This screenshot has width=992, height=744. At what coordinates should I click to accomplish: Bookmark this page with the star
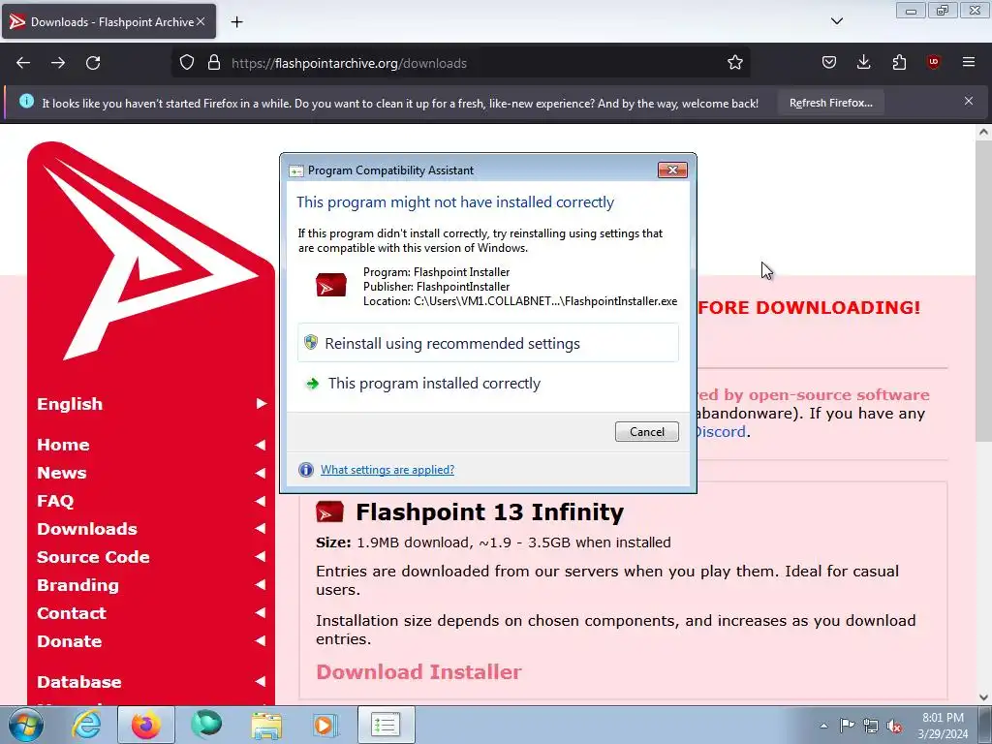pos(734,63)
